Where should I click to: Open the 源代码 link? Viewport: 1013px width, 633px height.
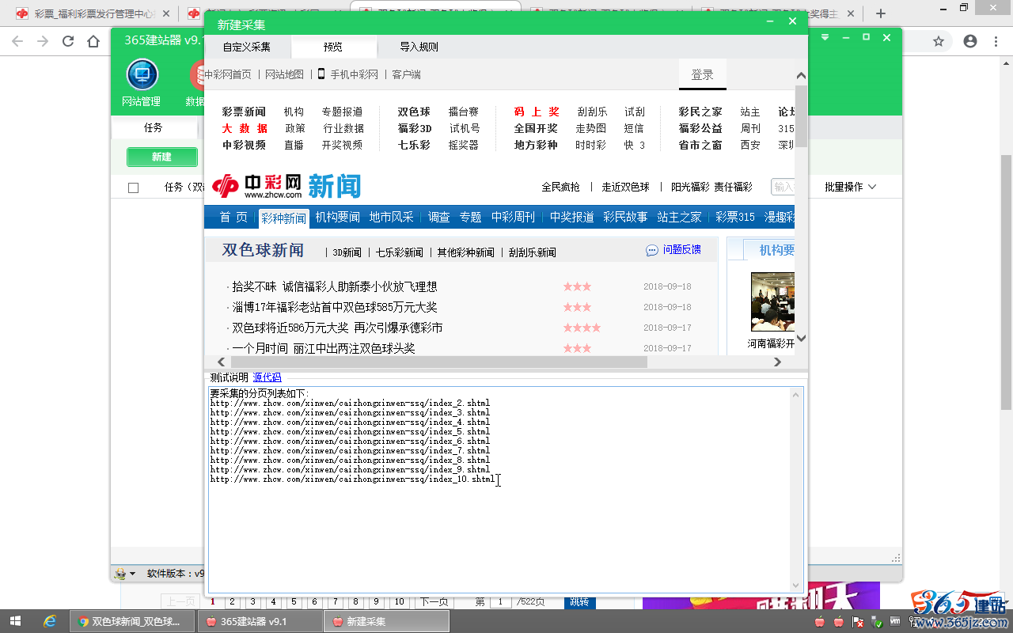click(x=267, y=377)
